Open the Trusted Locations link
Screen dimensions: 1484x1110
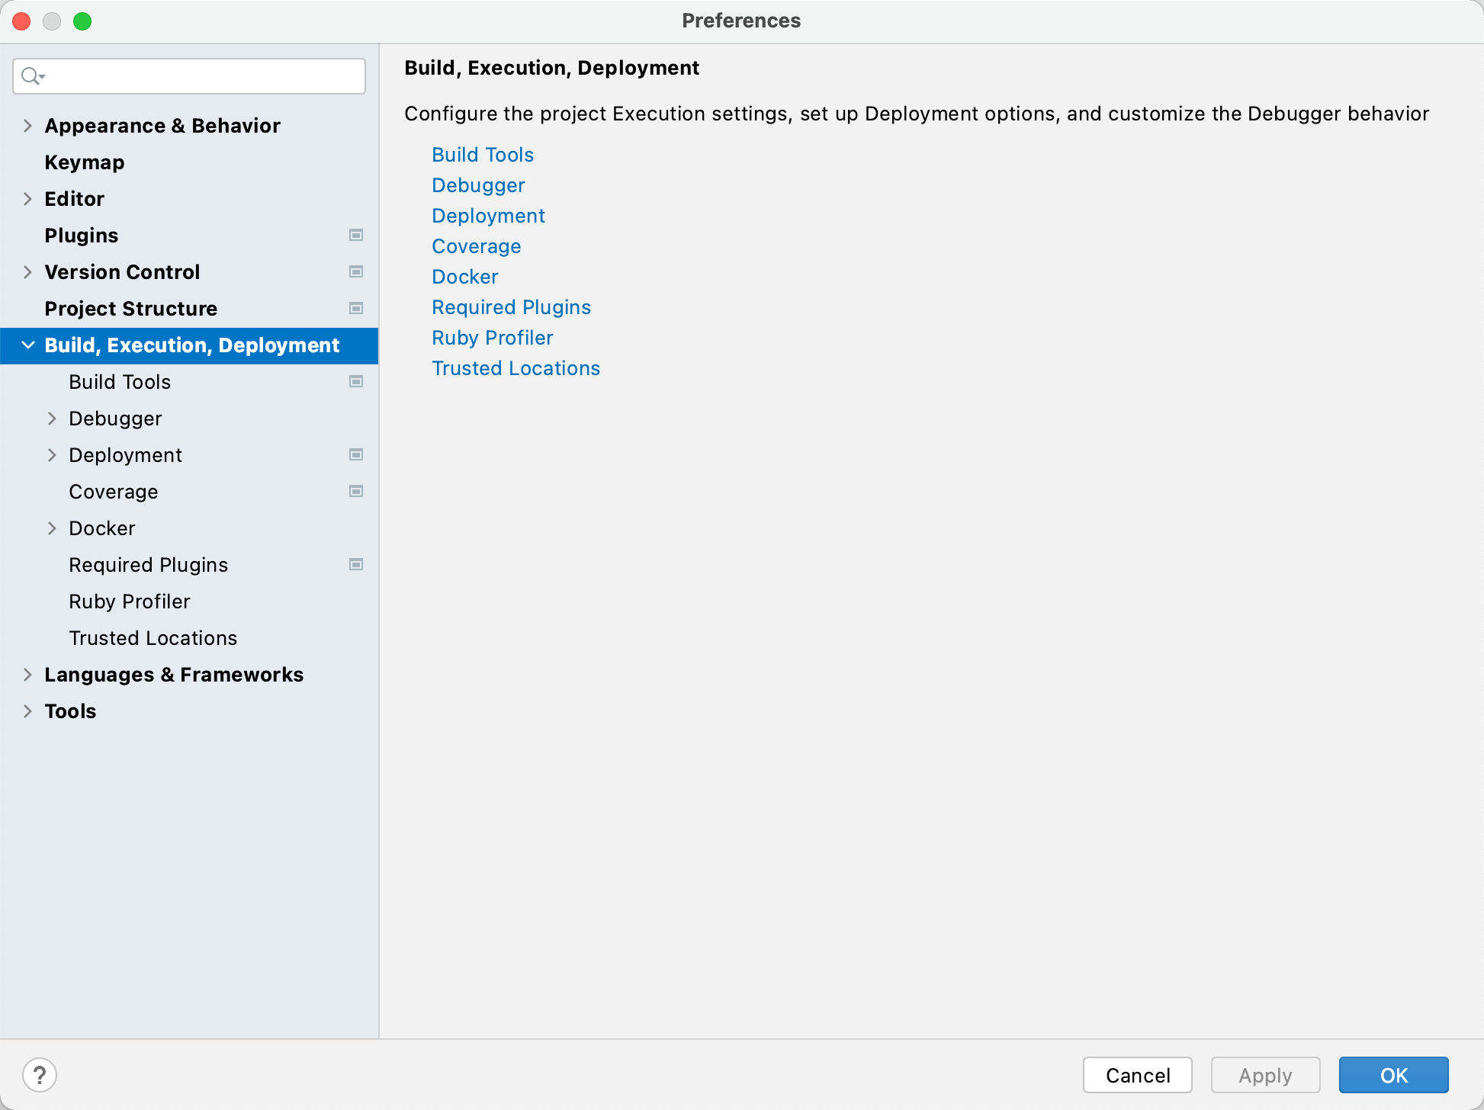coord(516,368)
